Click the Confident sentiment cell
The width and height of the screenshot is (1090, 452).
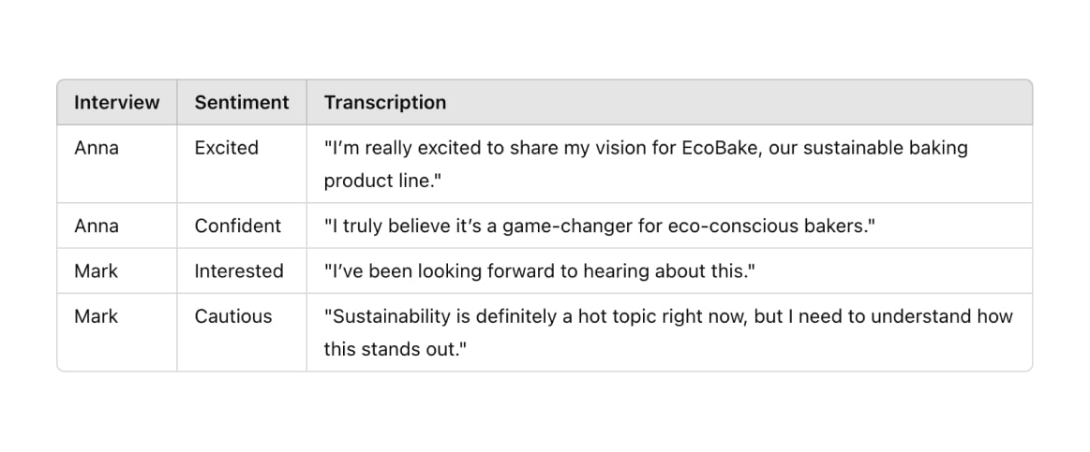point(238,226)
